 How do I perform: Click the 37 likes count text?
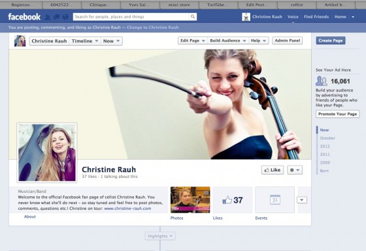coord(89,177)
